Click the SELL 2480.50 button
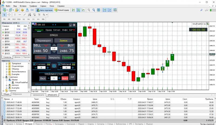Viewport: 216px width, 125px height. pos(42,49)
